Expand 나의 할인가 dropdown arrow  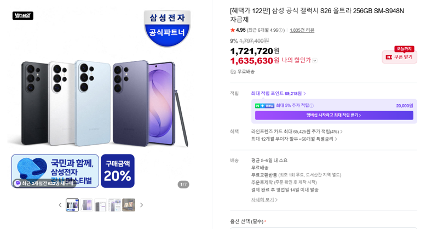tap(315, 60)
